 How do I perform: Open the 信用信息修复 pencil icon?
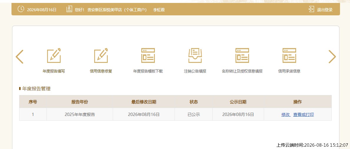101,55
